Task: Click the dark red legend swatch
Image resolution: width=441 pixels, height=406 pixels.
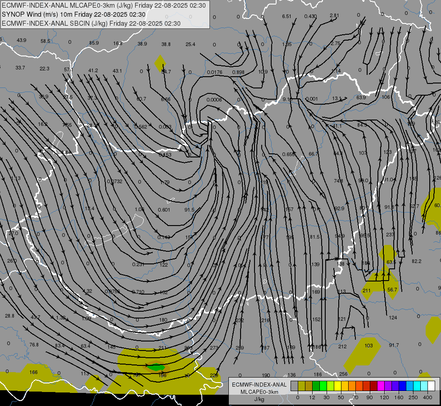Action: tap(373, 386)
